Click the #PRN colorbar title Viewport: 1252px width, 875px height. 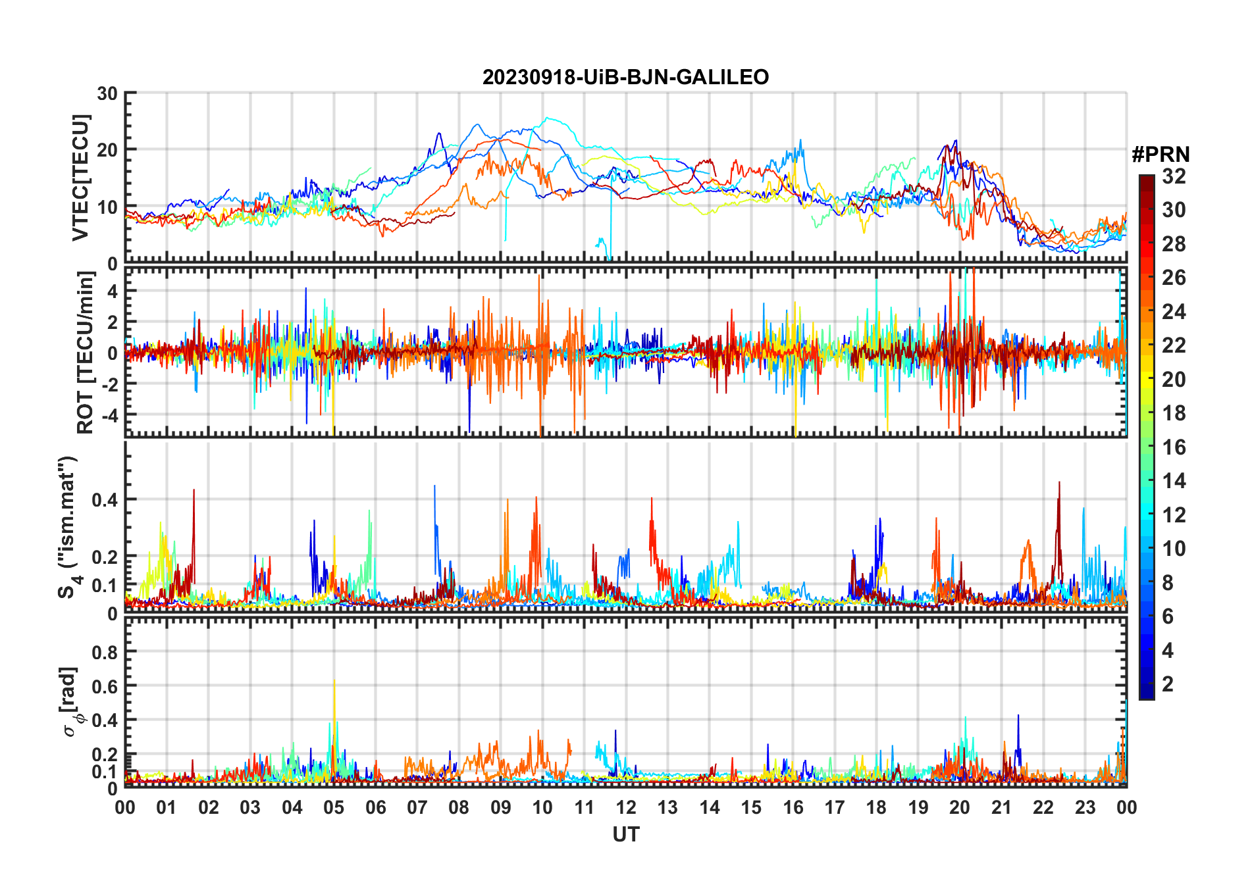point(1161,154)
